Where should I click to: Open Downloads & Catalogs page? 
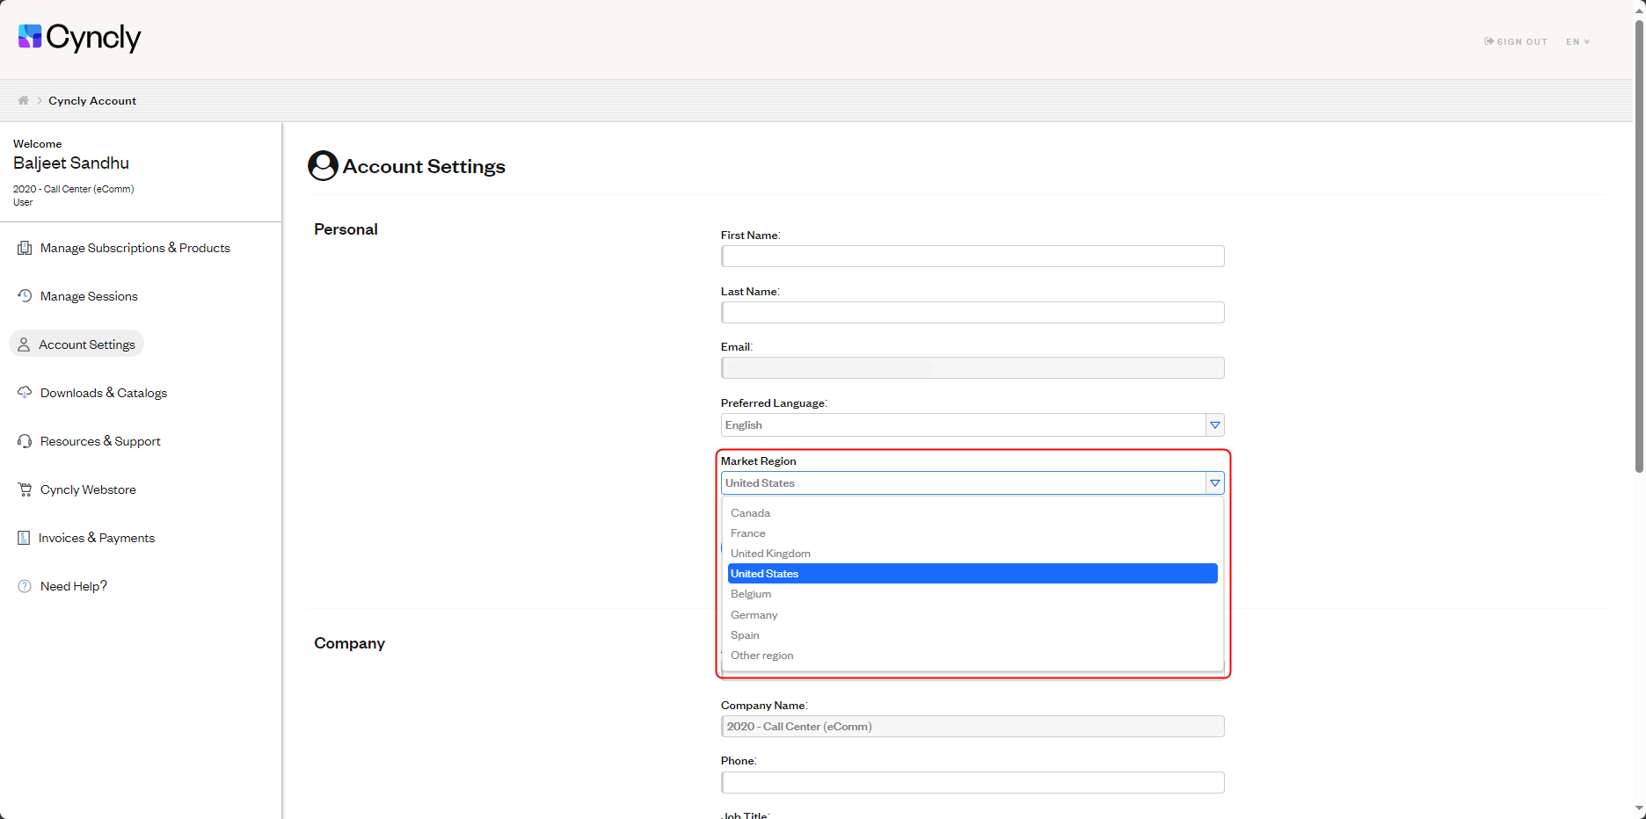[x=104, y=393]
